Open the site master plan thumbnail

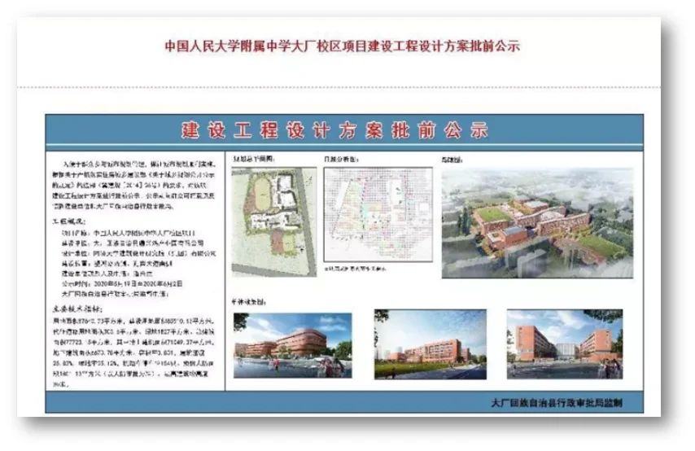pos(274,221)
